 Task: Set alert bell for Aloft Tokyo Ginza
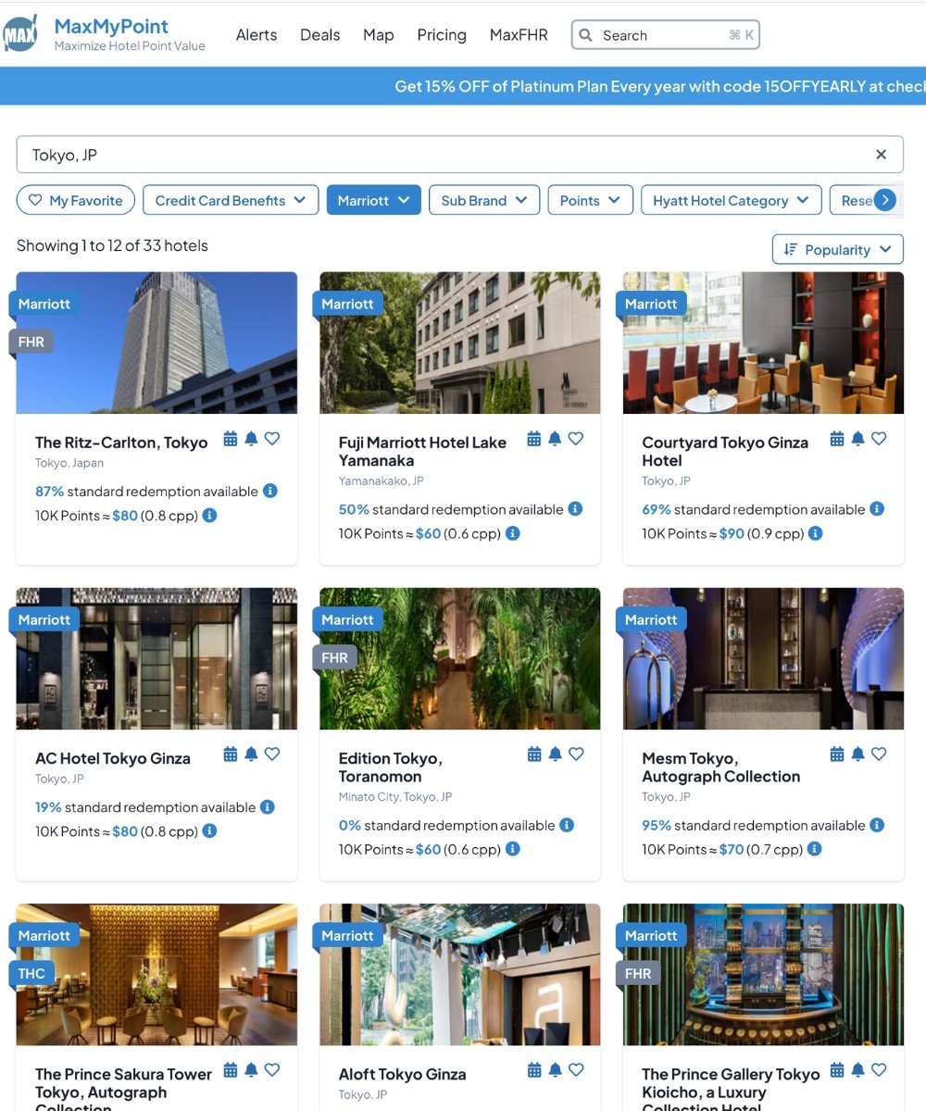[x=555, y=1070]
